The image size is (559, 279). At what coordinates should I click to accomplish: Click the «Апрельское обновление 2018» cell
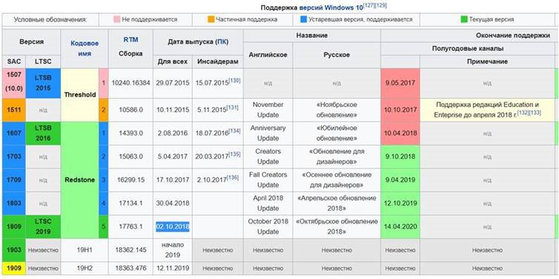click(x=337, y=203)
